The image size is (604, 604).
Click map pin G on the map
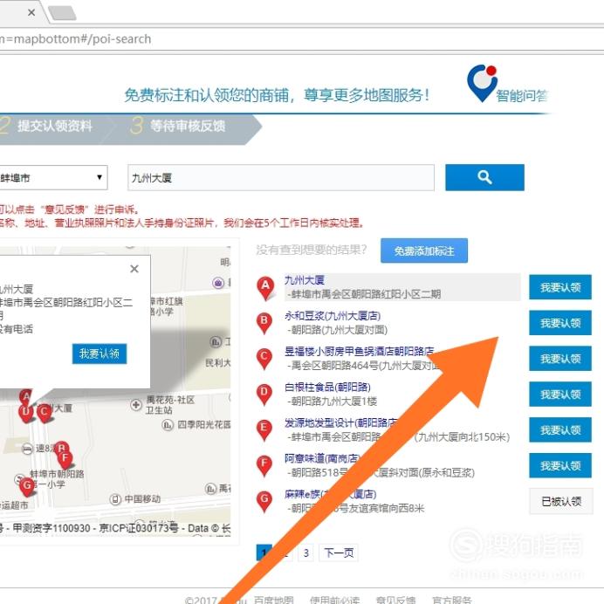tap(27, 486)
